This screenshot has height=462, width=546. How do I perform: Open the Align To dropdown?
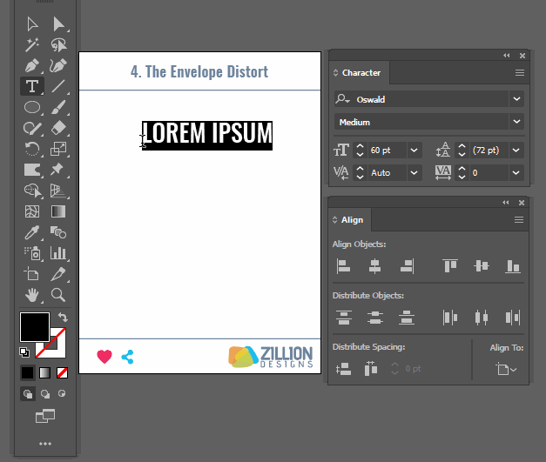pyautogui.click(x=506, y=370)
